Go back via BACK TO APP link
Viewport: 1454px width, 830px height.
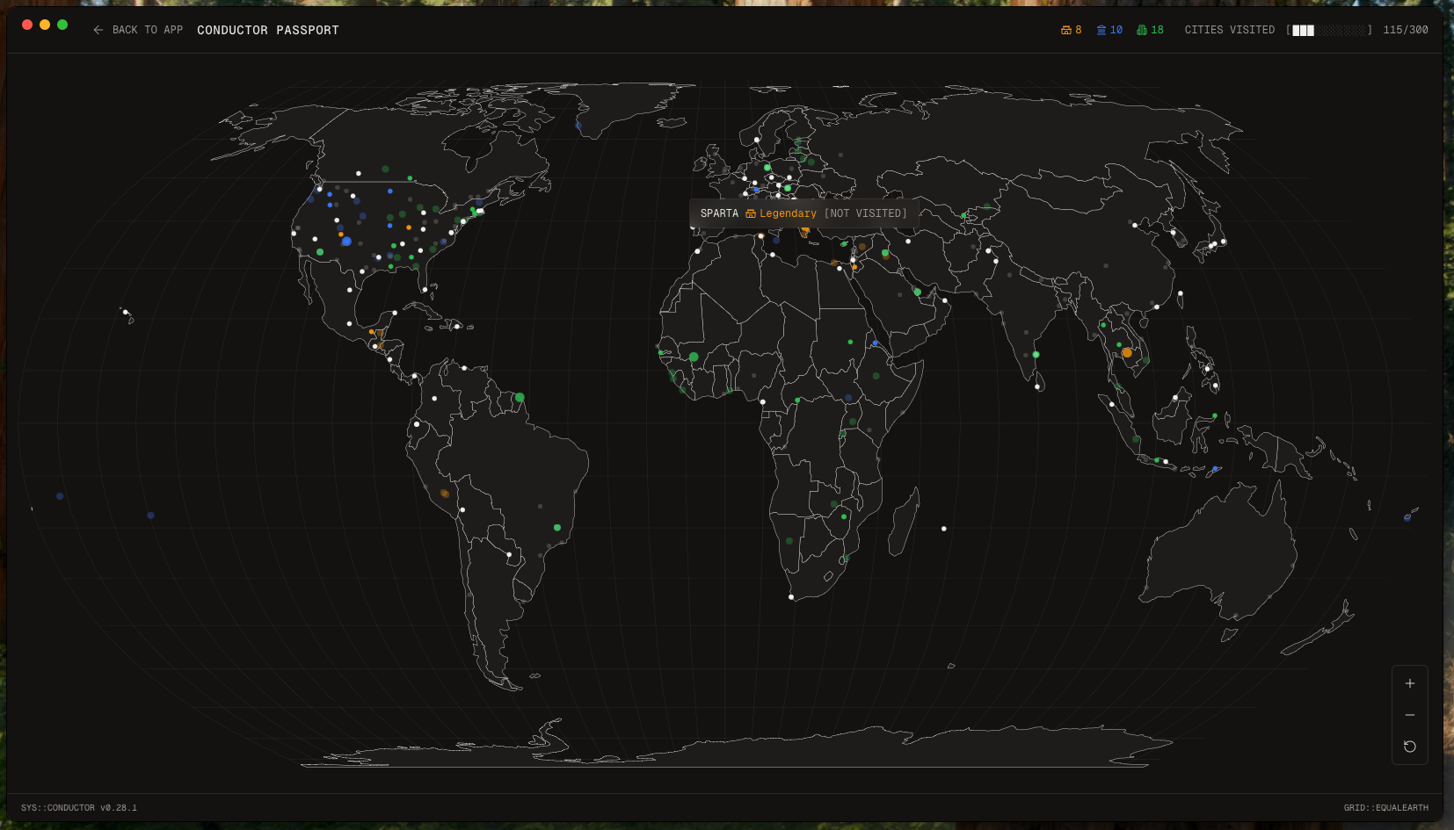point(147,30)
